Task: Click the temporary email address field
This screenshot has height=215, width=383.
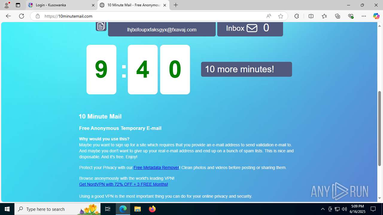Action: coord(162,29)
